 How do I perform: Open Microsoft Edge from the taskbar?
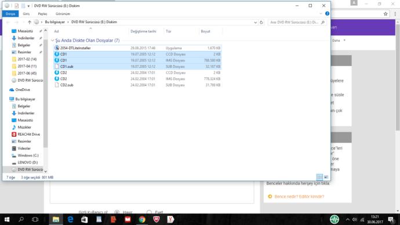[x=70, y=219]
